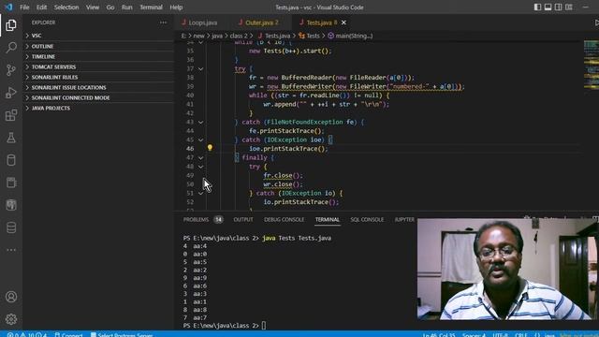The width and height of the screenshot is (599, 337).
Task: Fold the IOException catch at line 45
Action: click(200, 139)
